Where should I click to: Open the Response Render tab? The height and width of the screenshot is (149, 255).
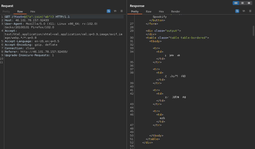pyautogui.click(x=176, y=11)
